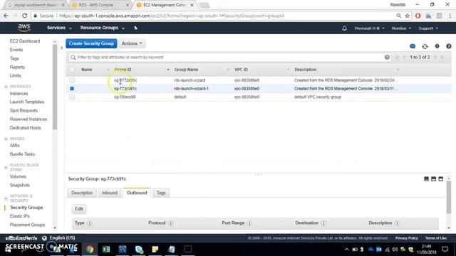Show info for the Protocol column
The image size is (456, 256).
171,223
